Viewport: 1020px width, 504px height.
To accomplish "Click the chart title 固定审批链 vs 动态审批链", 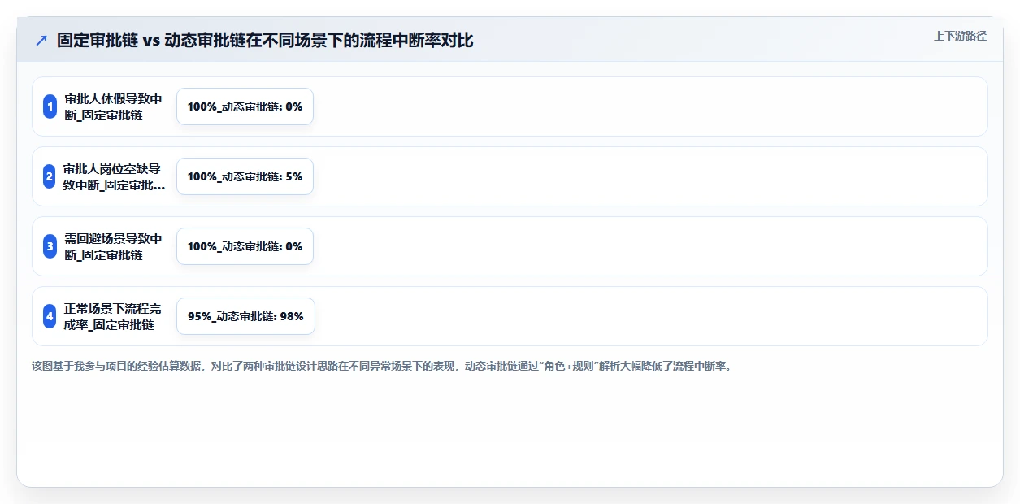I will 265,40.
